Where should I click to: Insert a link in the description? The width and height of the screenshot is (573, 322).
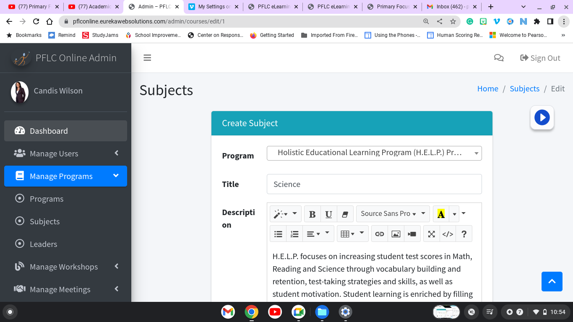click(379, 234)
